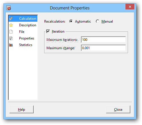Switch to the Description page
This screenshot has height=125, width=142.
23,25
